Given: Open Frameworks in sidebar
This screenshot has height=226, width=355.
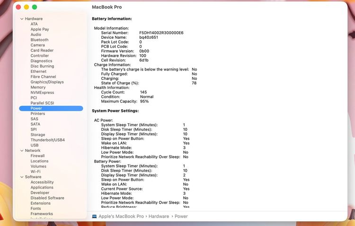Looking at the screenshot, I should 42,214.
